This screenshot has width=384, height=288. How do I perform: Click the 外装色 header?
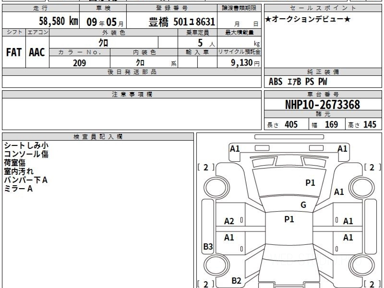(x=114, y=32)
